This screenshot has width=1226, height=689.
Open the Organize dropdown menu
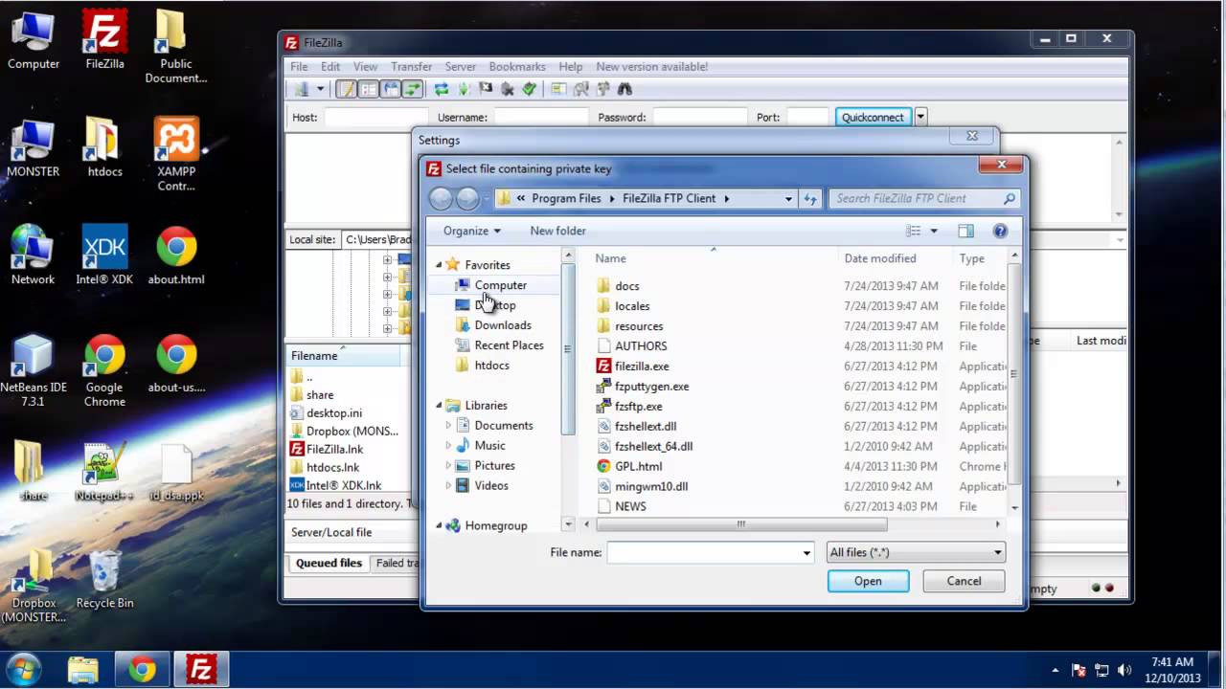(x=471, y=231)
